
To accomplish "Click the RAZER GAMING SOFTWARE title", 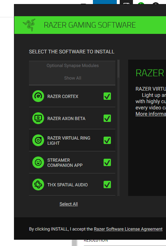I will 90,25.
